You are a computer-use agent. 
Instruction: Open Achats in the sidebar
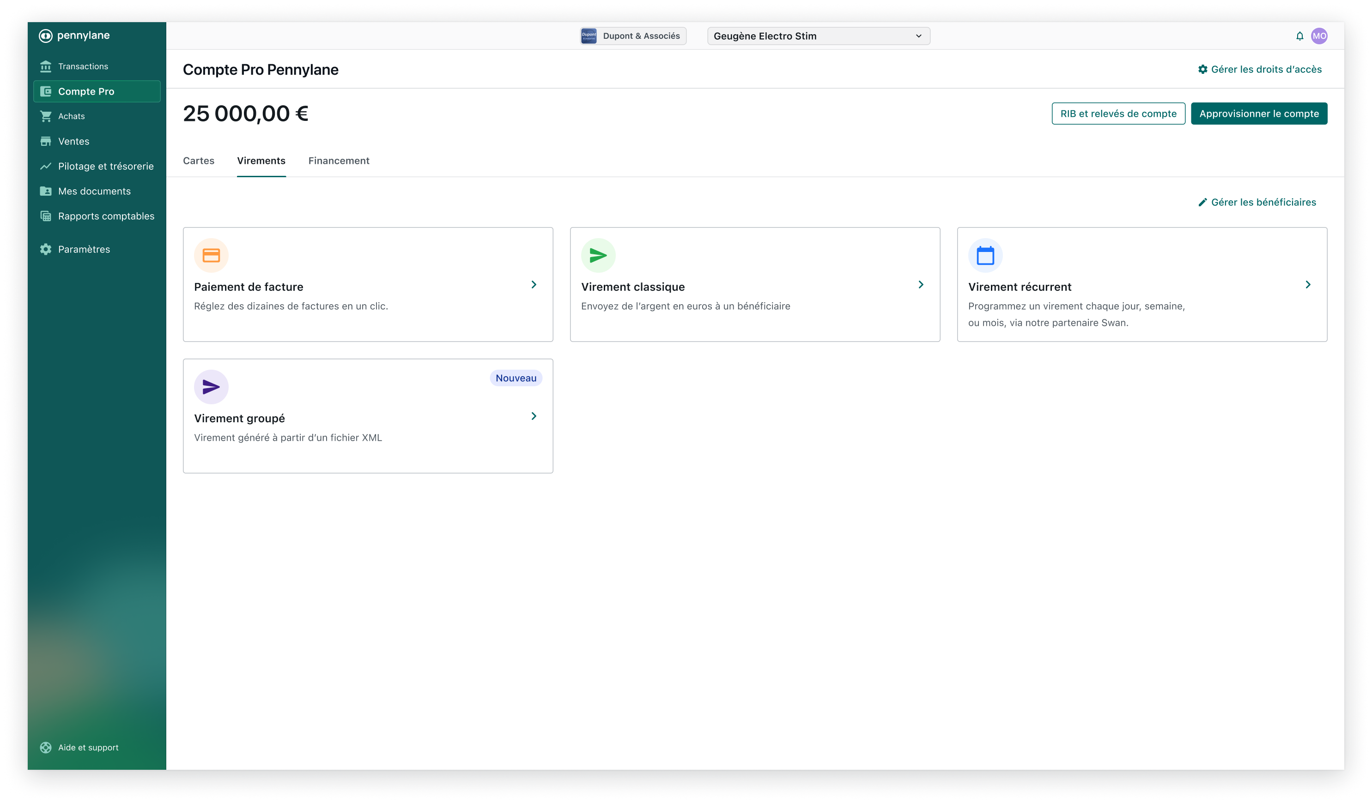pyautogui.click(x=97, y=116)
